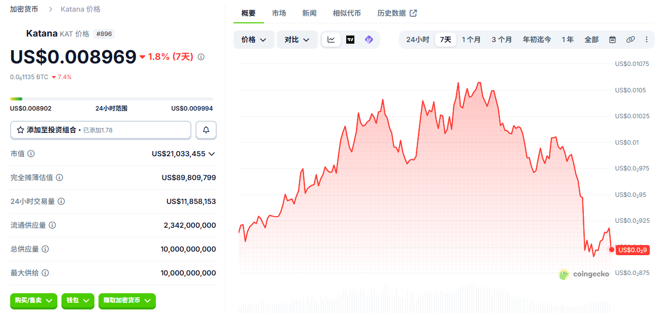This screenshot has height=313, width=663.
Task: Select the 全部 time range
Action: click(x=591, y=40)
